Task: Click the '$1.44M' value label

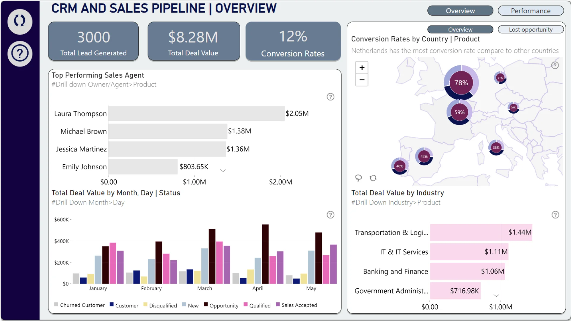Action: 520,232
